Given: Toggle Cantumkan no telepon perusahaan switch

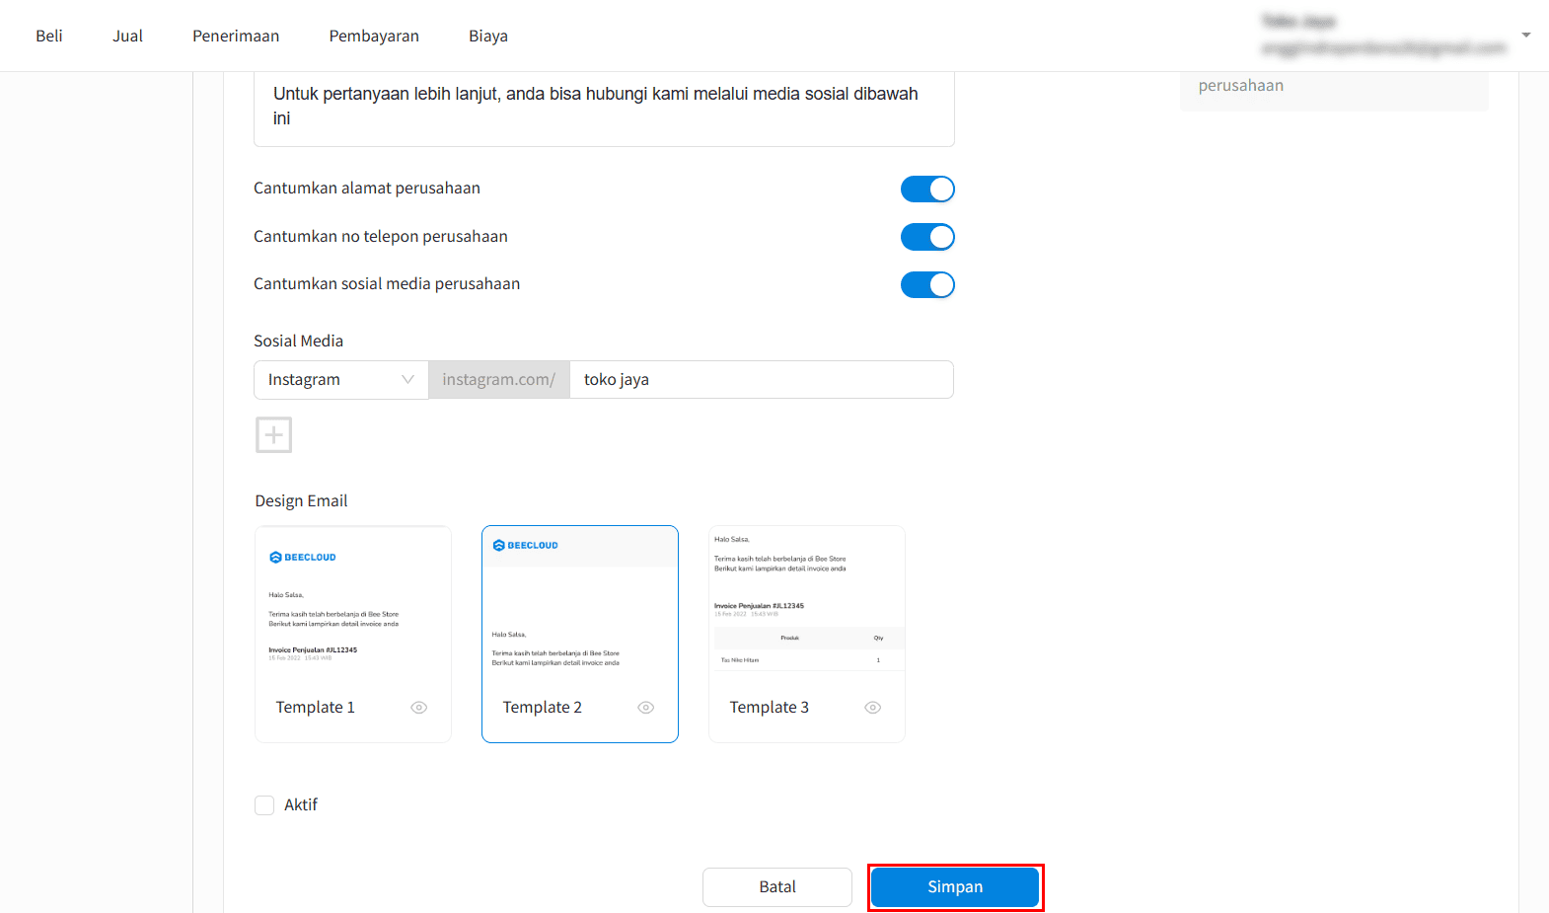Looking at the screenshot, I should (x=927, y=237).
